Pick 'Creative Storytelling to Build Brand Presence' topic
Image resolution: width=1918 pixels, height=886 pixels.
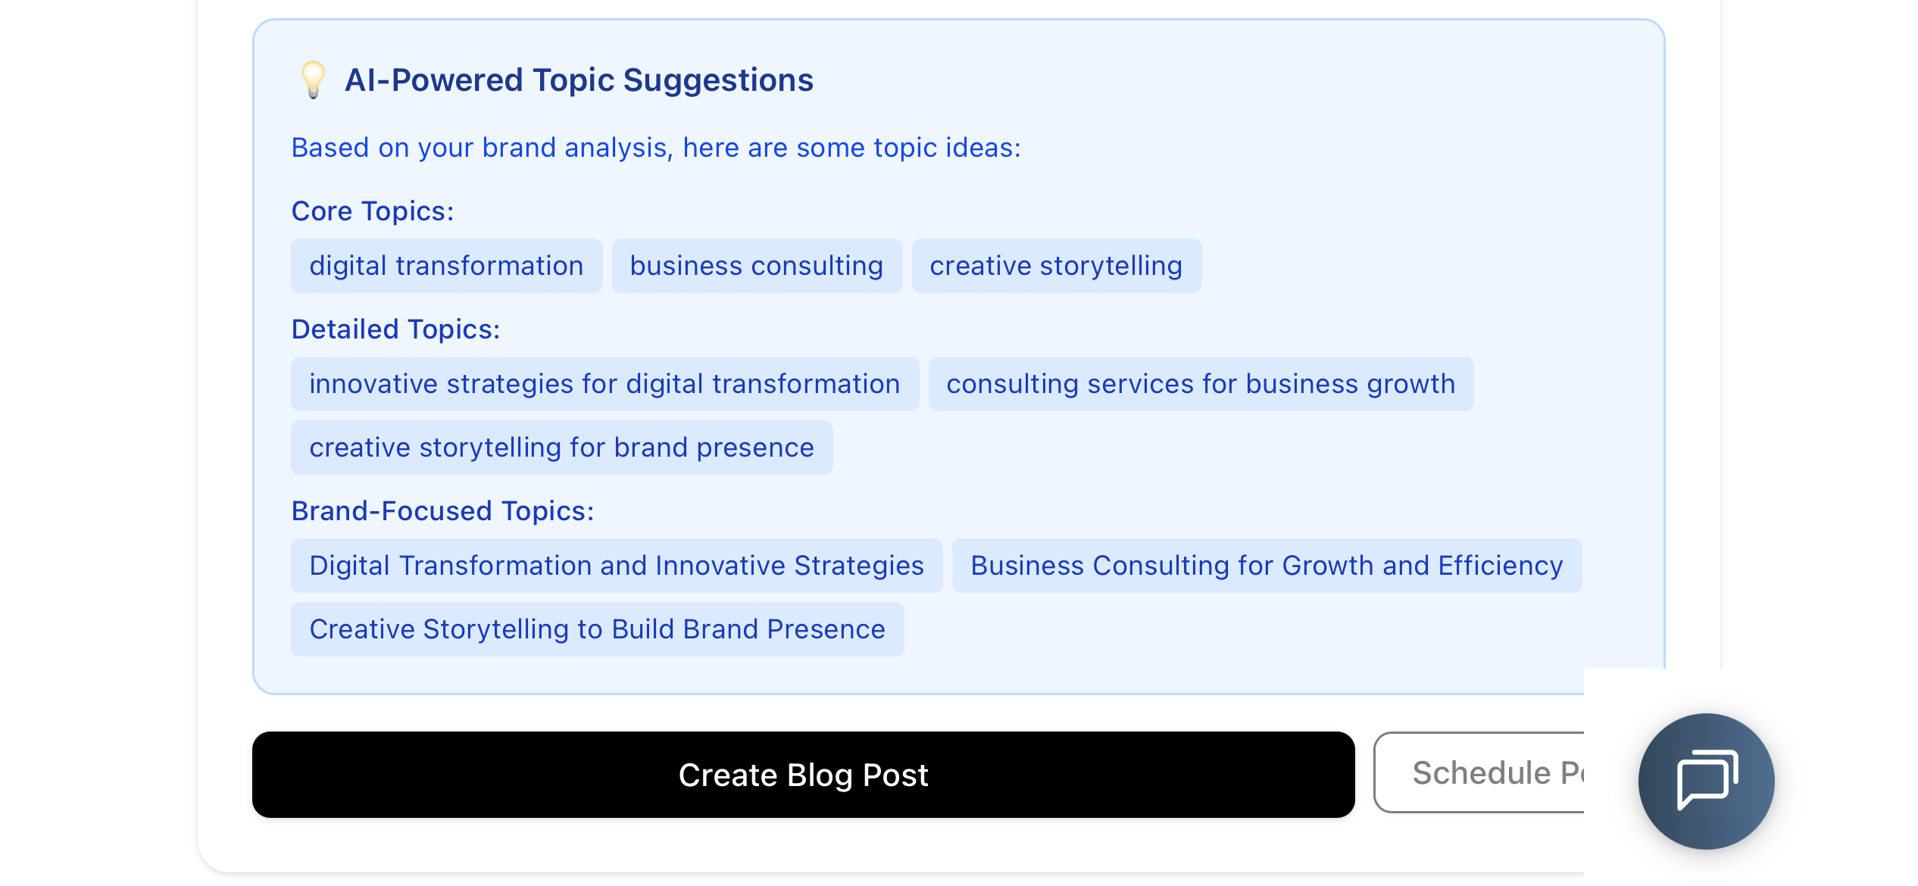tap(597, 629)
